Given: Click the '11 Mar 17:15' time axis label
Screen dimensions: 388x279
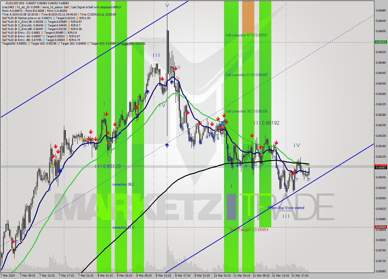Looking at the screenshot, I should click(300, 276).
